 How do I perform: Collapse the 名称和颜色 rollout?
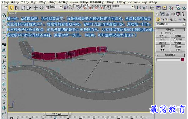[x=170, y=55]
